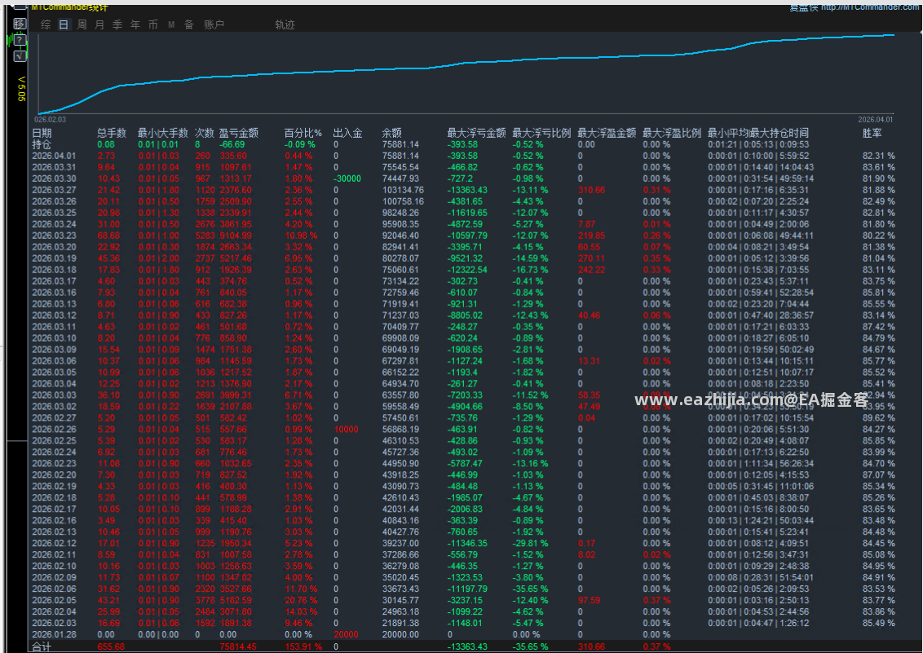Switch to the 账户 account tab

point(214,24)
